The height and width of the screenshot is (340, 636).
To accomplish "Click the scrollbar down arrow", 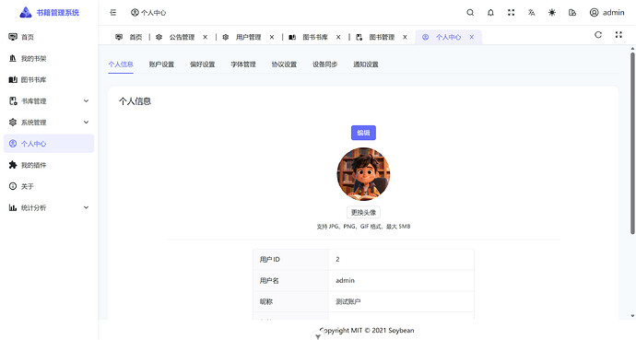I will pos(632,316).
